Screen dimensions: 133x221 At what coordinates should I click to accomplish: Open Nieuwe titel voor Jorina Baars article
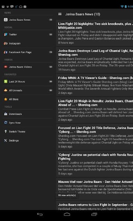pos(95,189)
